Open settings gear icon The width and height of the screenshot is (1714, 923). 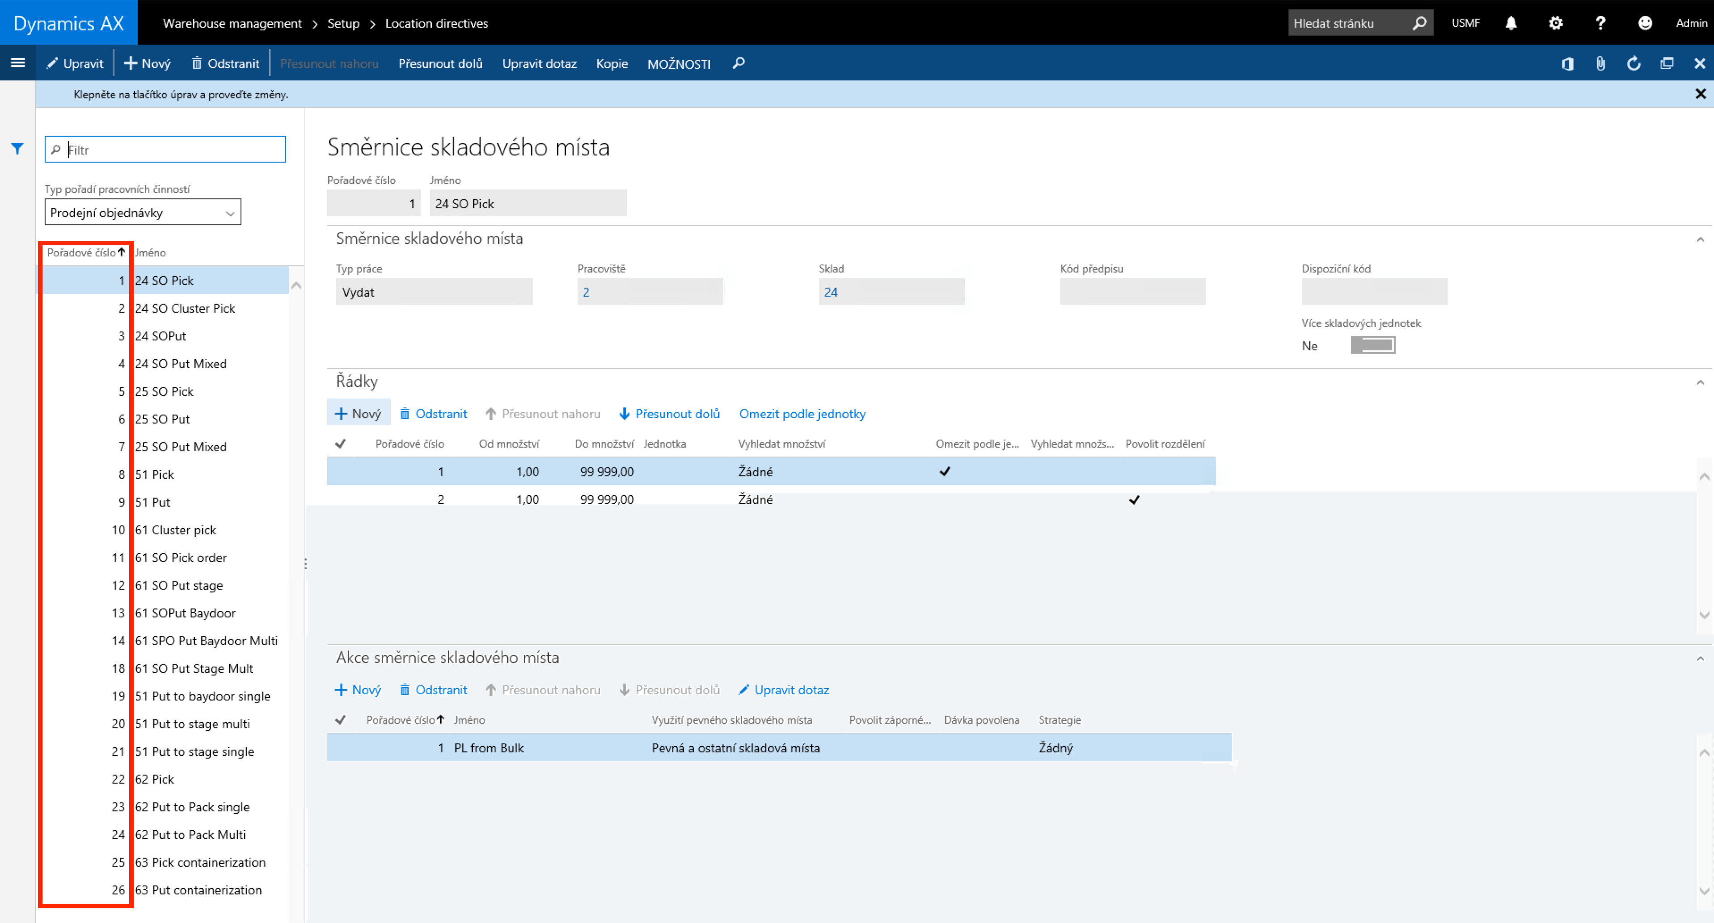[x=1555, y=23]
